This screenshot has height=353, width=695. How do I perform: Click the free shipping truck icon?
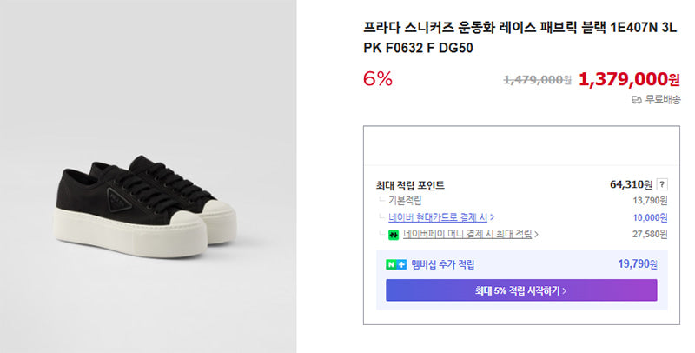click(636, 100)
